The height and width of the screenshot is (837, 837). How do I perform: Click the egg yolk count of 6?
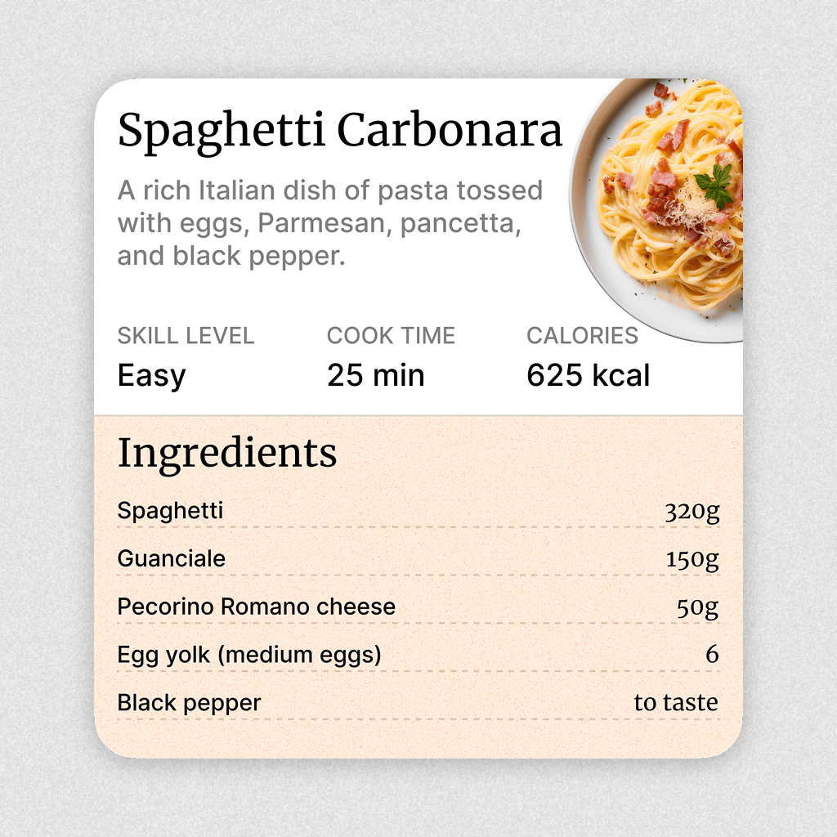(712, 655)
